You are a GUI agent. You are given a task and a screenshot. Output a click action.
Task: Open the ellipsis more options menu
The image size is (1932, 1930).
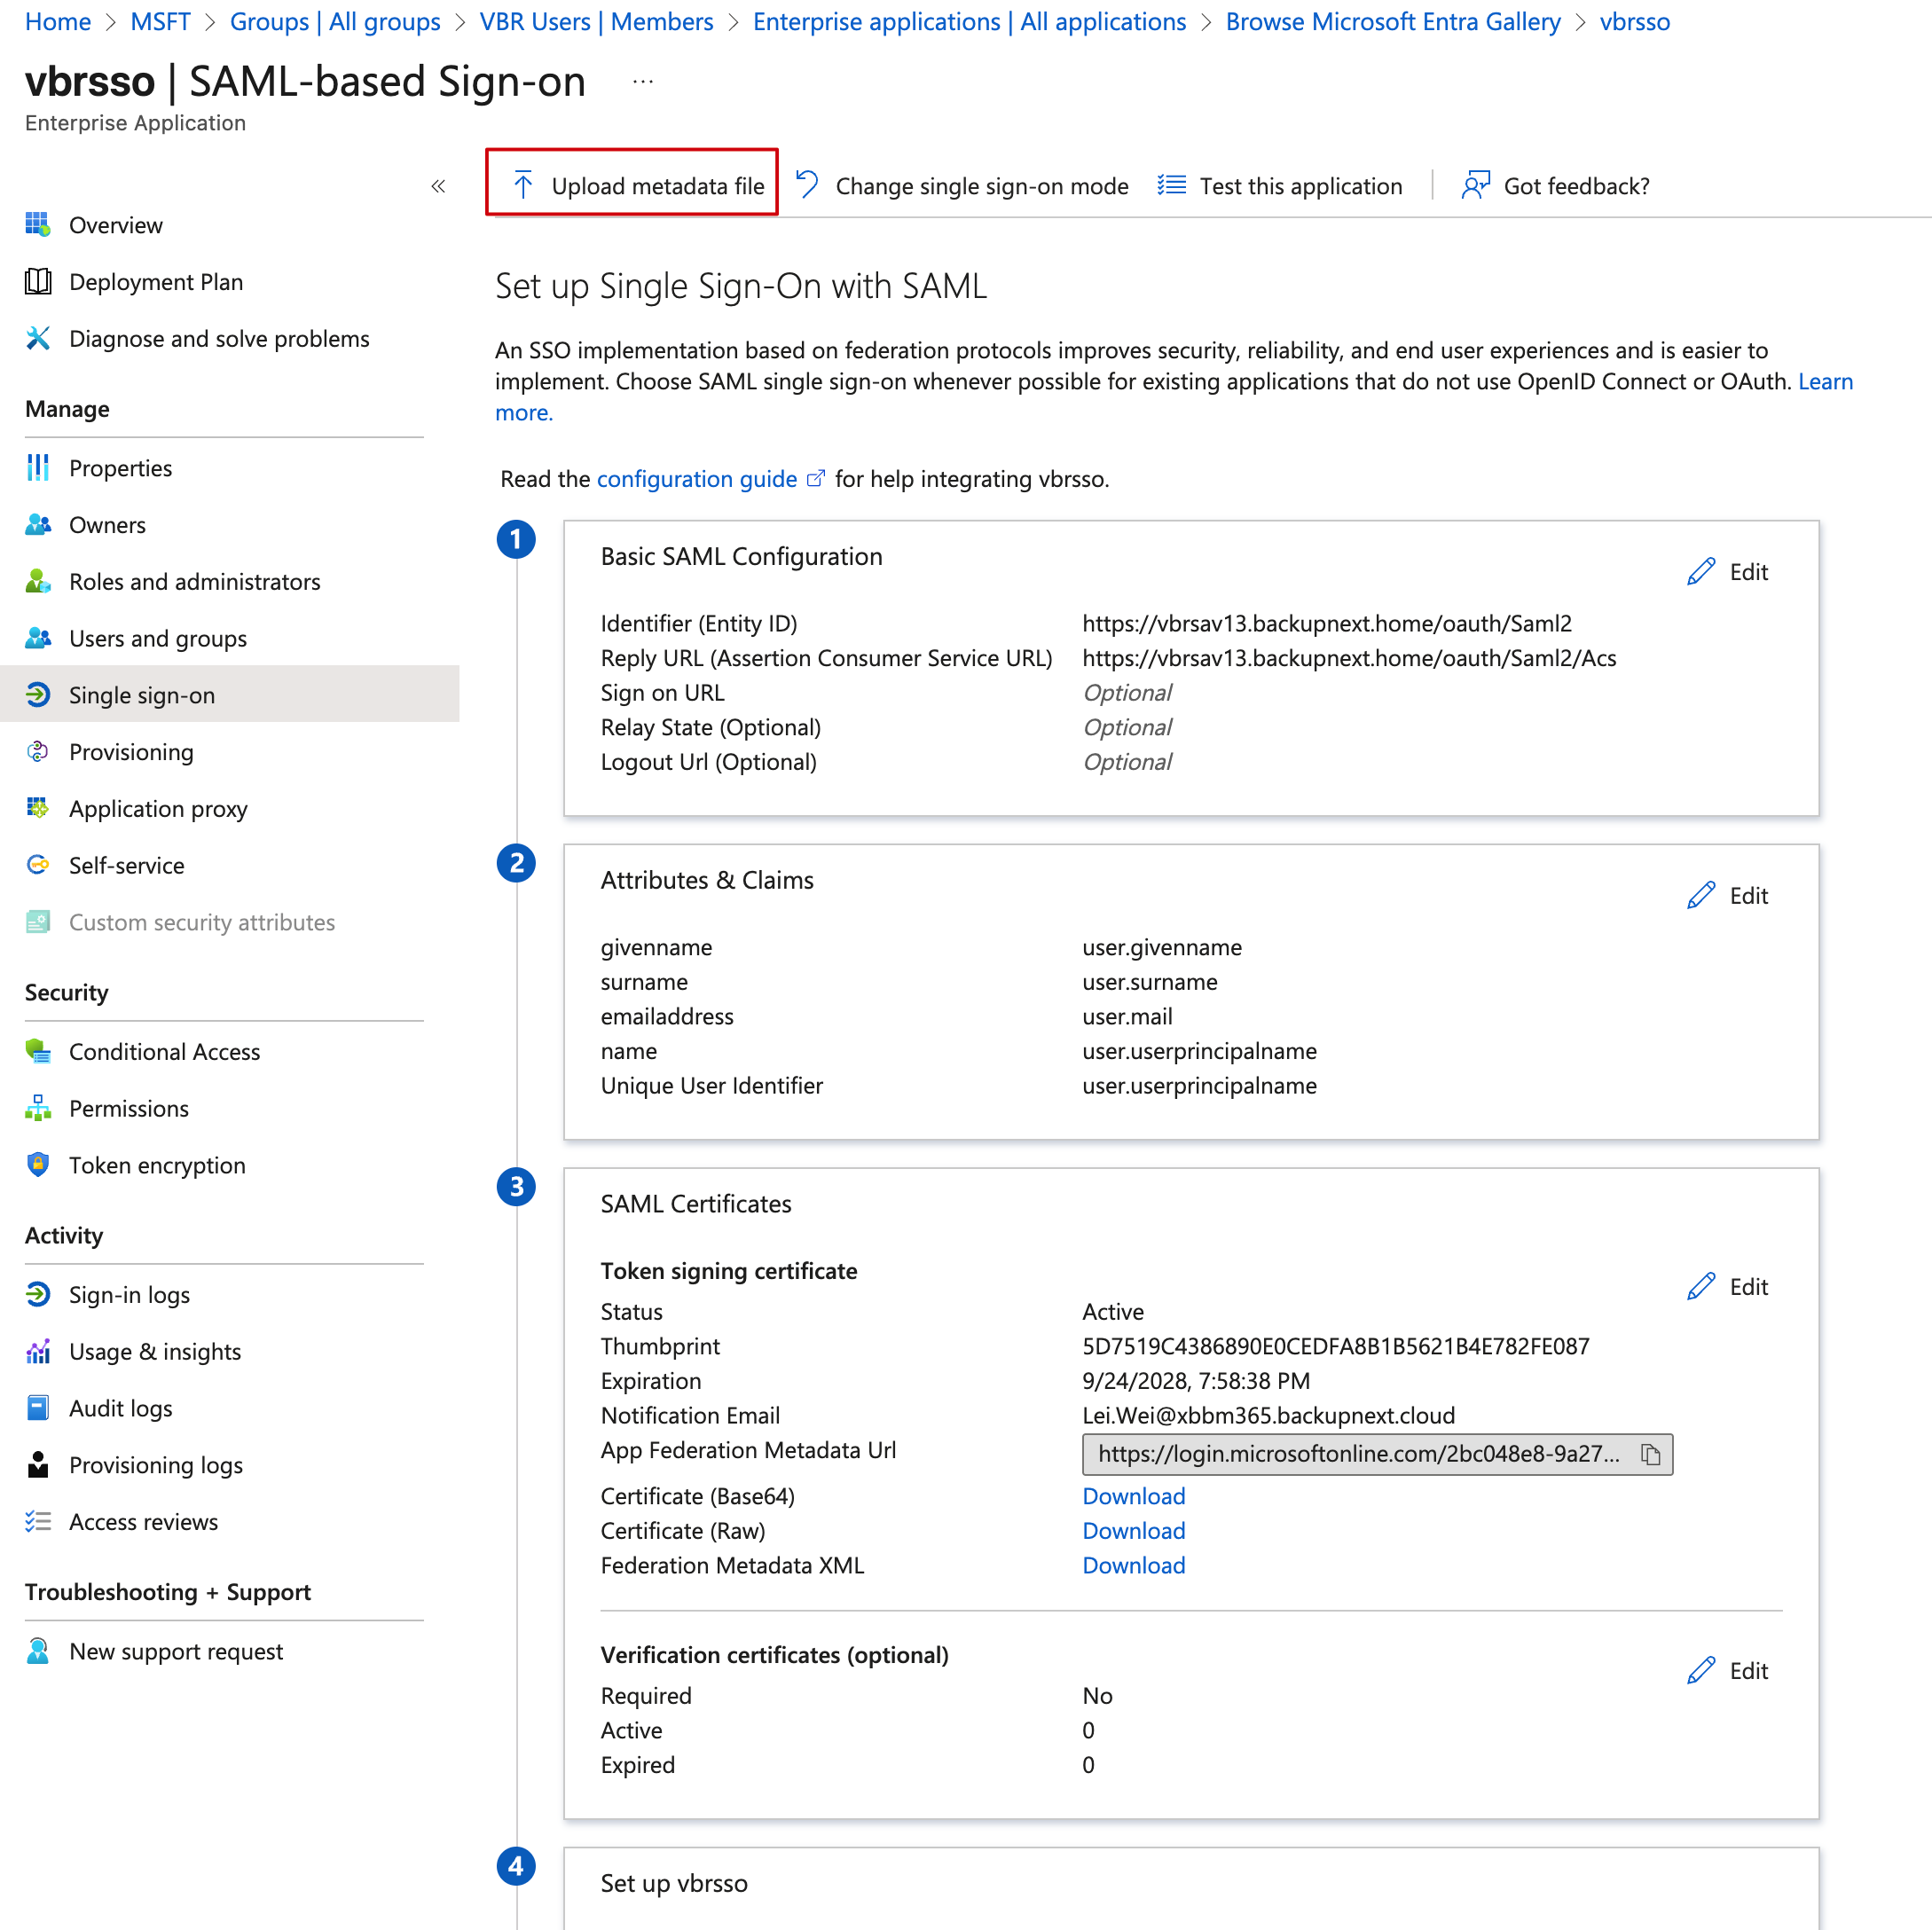click(643, 82)
